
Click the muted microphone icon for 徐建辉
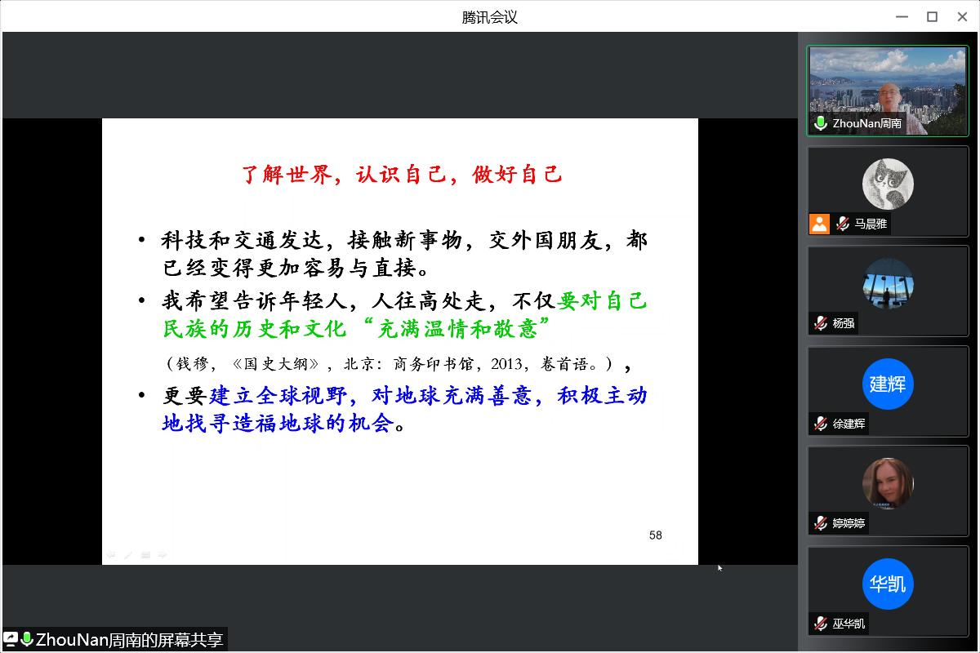(821, 424)
